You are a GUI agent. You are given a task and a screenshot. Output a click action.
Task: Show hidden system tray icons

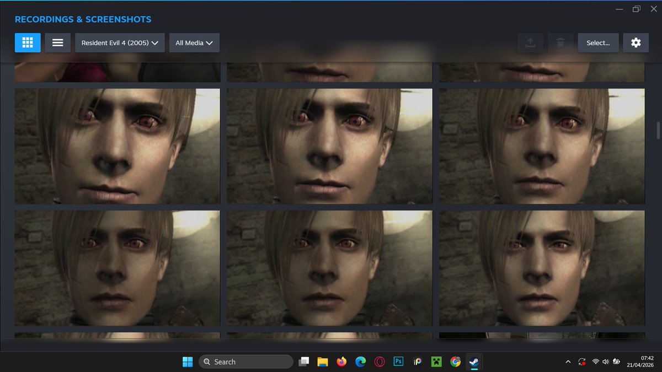tap(568, 362)
